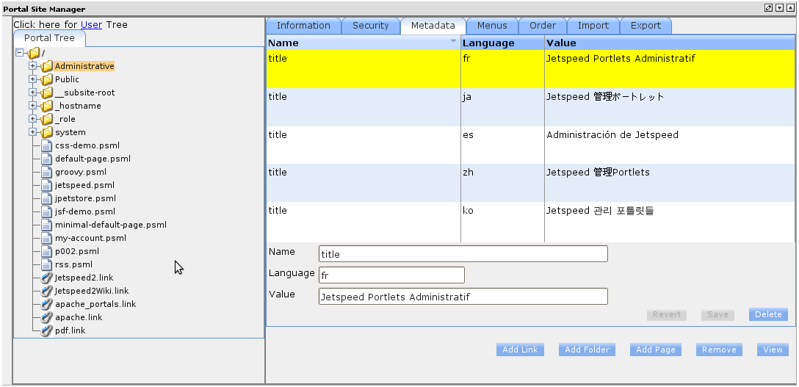This screenshot has height=387, width=799.
Task: Sort by the Name column header arrow
Action: (x=453, y=43)
